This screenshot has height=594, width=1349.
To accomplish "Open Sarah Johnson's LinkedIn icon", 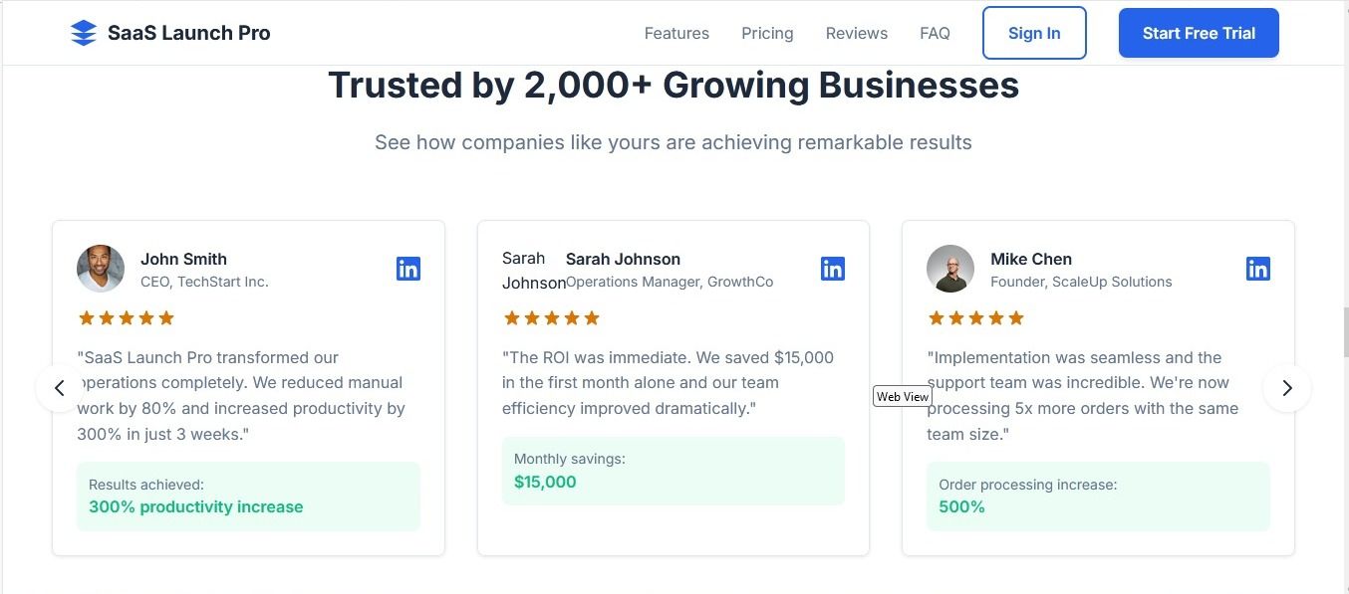I will [x=833, y=269].
